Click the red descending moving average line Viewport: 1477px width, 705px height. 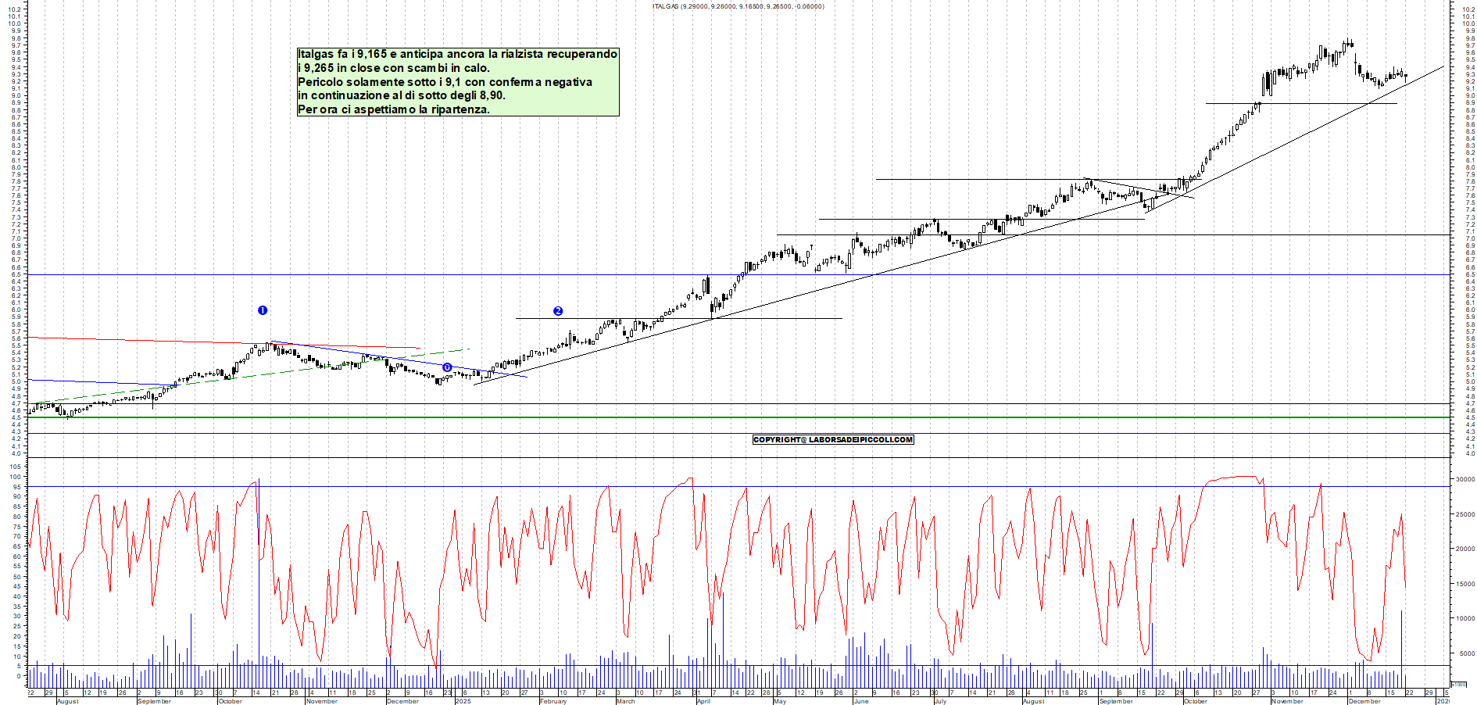pyautogui.click(x=195, y=342)
